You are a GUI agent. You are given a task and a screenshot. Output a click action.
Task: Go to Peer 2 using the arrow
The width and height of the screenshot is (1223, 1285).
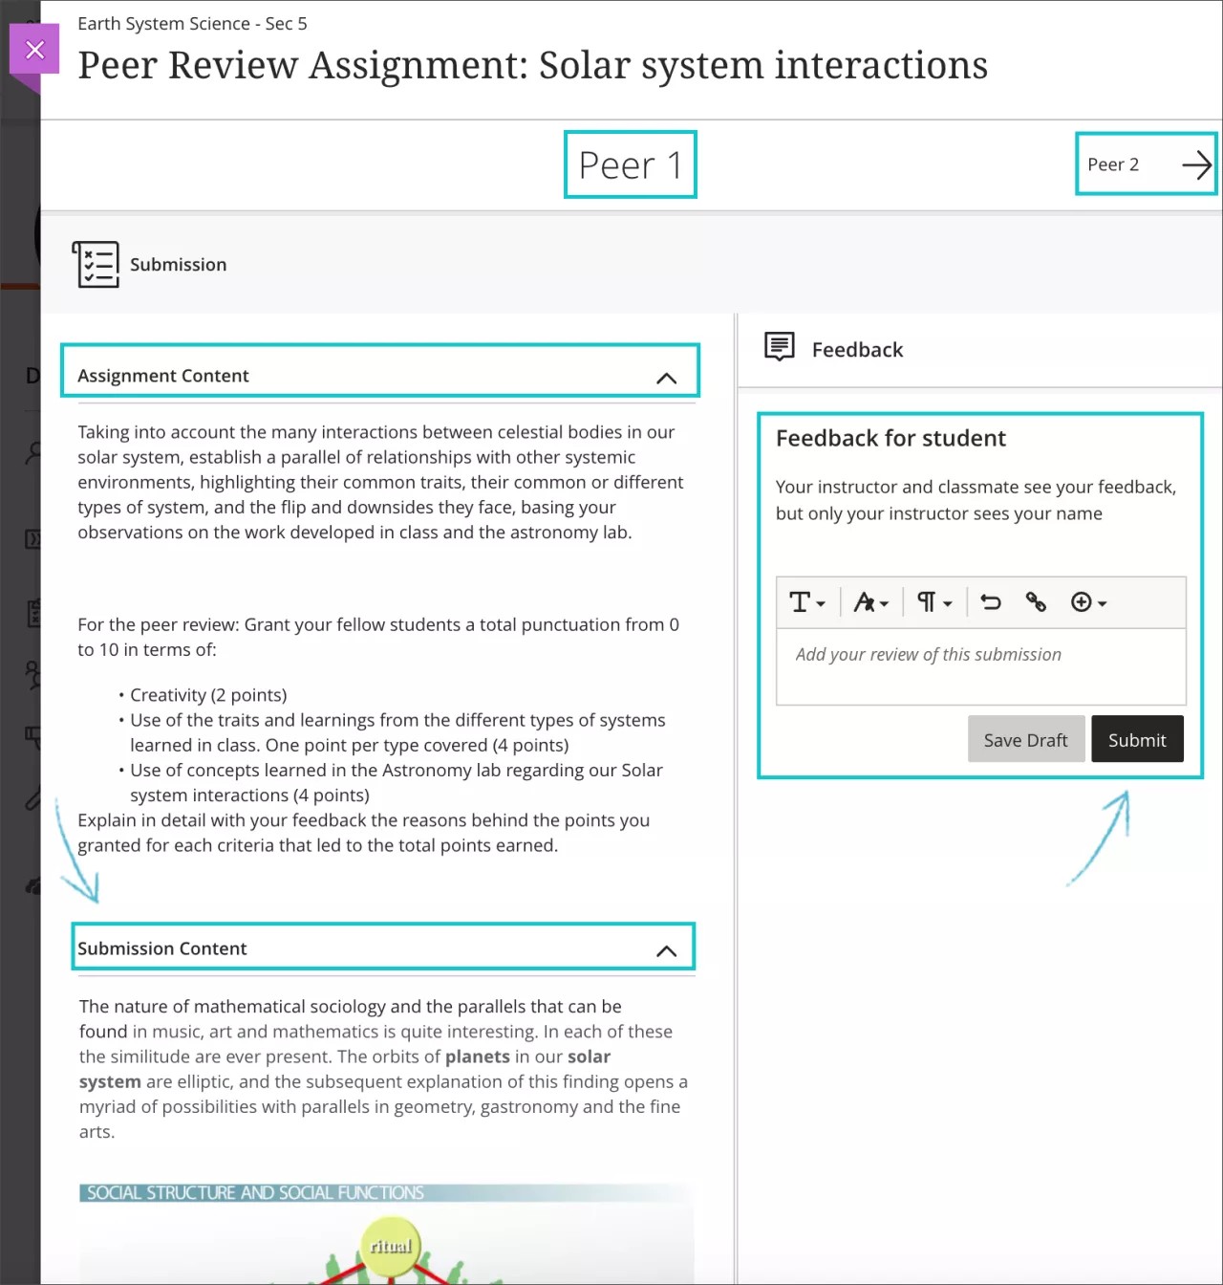(1195, 165)
